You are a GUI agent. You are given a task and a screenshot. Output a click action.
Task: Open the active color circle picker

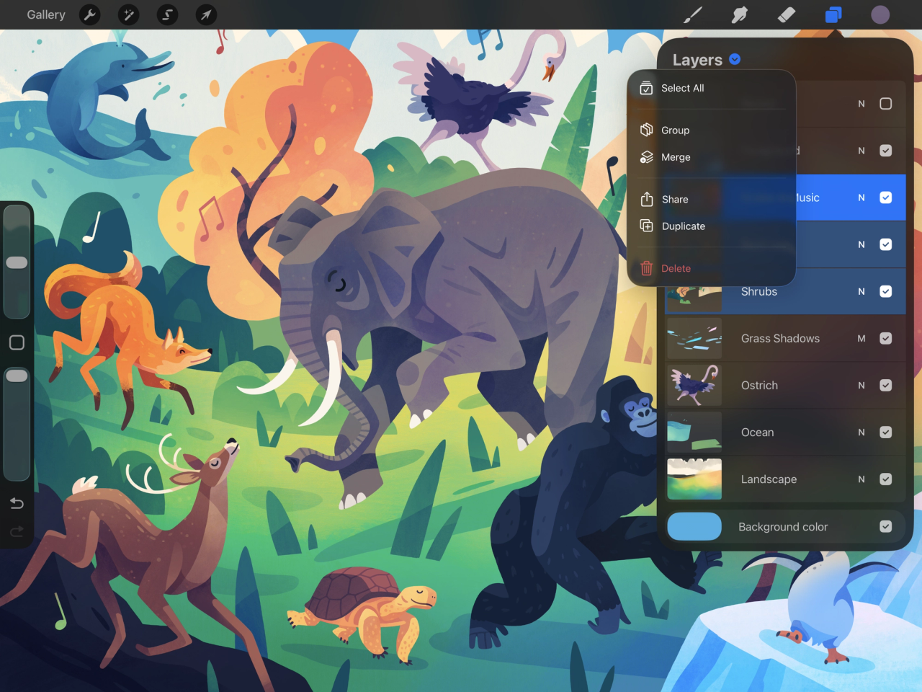[880, 14]
